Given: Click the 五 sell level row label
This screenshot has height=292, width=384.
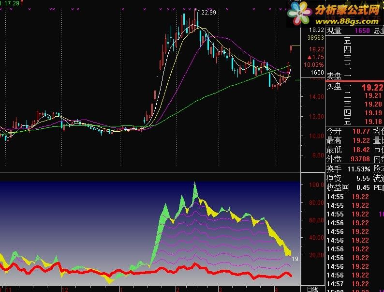Looking at the screenshot, I should pyautogui.click(x=348, y=40).
